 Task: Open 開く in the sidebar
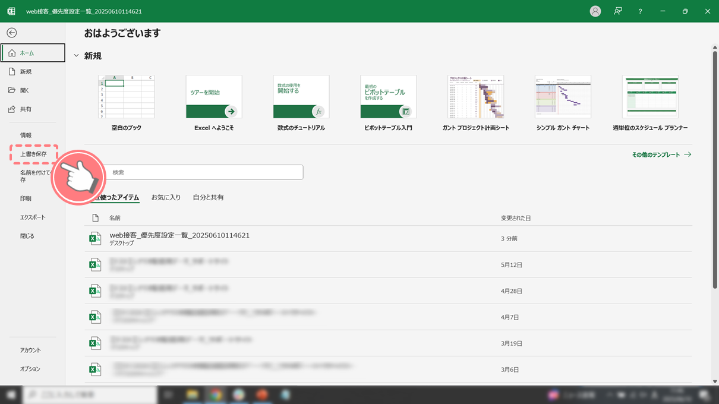coord(33,90)
